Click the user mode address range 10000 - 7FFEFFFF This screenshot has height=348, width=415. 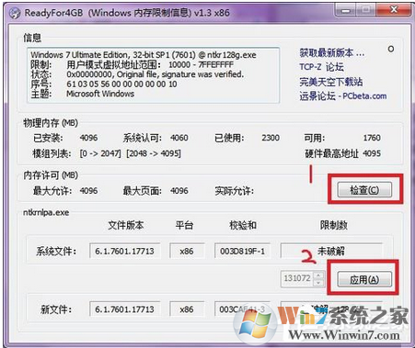(x=201, y=64)
